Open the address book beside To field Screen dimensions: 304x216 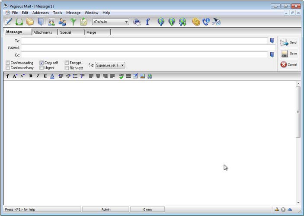tap(272, 41)
